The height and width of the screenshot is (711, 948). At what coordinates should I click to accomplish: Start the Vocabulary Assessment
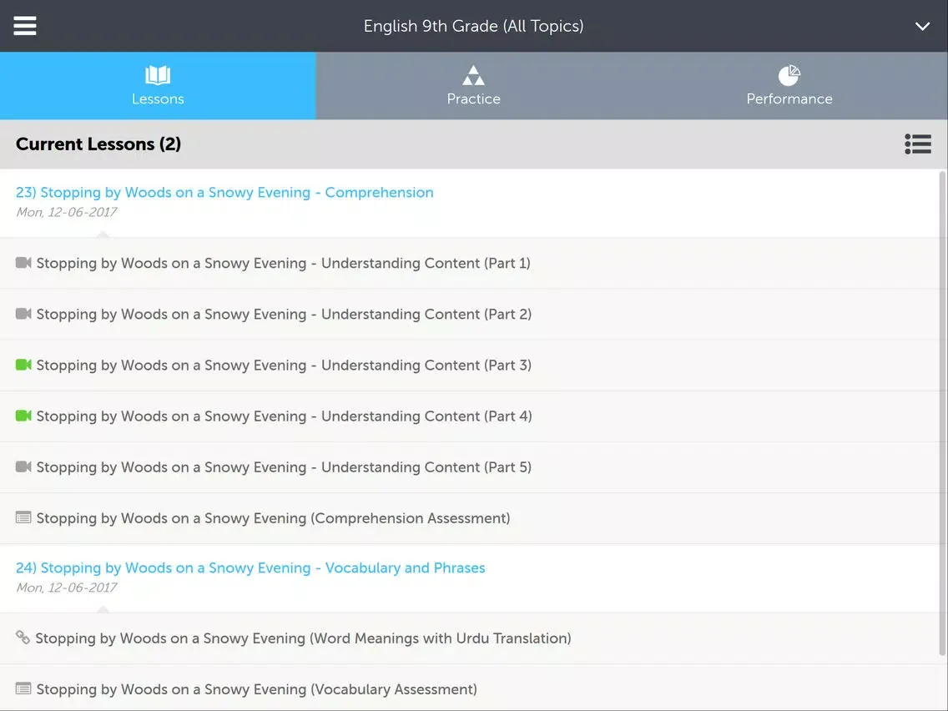click(x=256, y=689)
